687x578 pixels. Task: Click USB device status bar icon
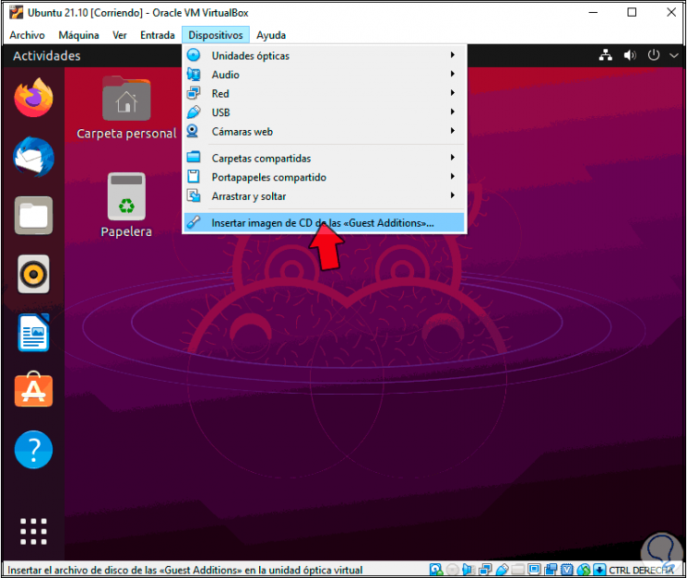click(502, 570)
